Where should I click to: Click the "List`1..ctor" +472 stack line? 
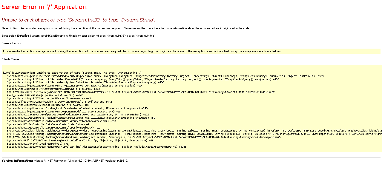(x=59, y=102)
